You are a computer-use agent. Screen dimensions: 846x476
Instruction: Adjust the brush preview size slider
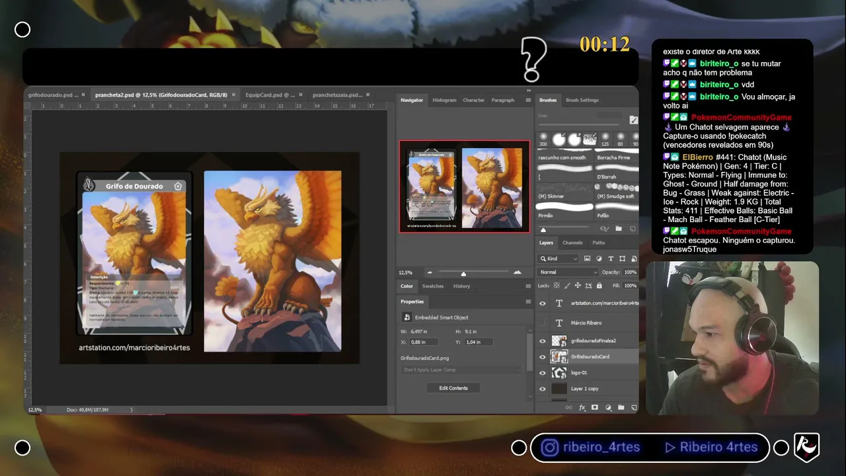543,229
